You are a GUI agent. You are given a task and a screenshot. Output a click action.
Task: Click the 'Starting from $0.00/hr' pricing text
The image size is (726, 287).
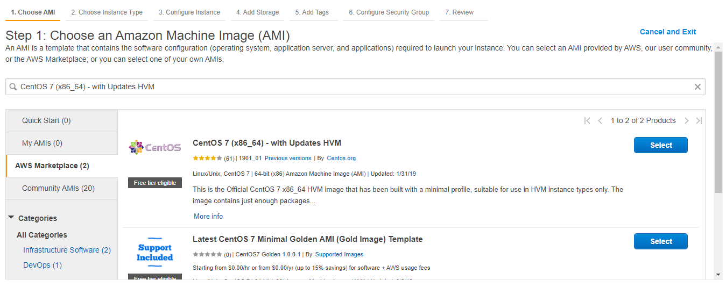click(312, 268)
